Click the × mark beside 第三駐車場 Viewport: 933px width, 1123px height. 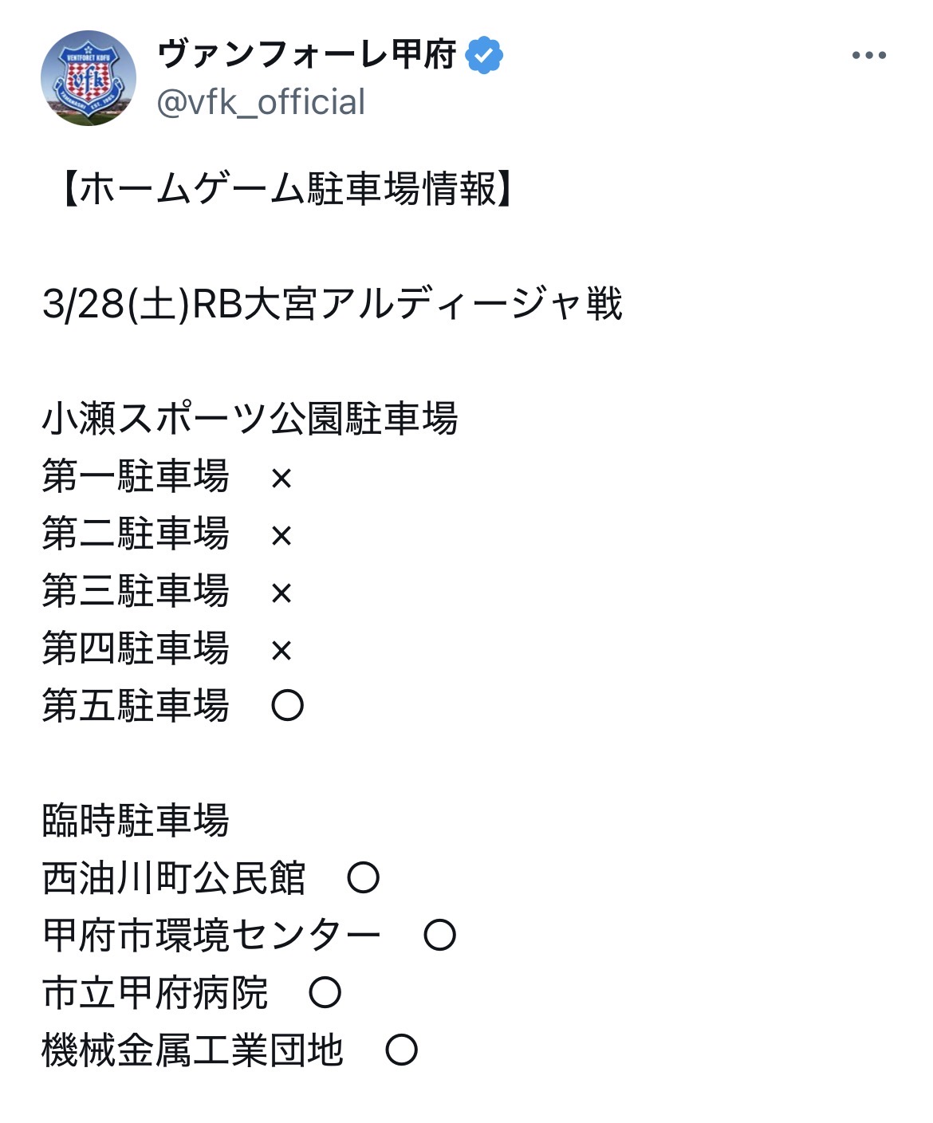(281, 593)
